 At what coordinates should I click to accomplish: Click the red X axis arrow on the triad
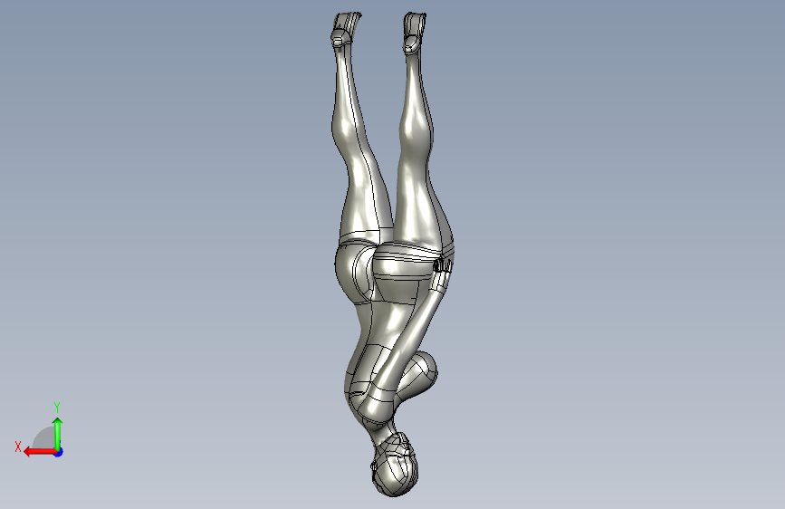[39, 452]
